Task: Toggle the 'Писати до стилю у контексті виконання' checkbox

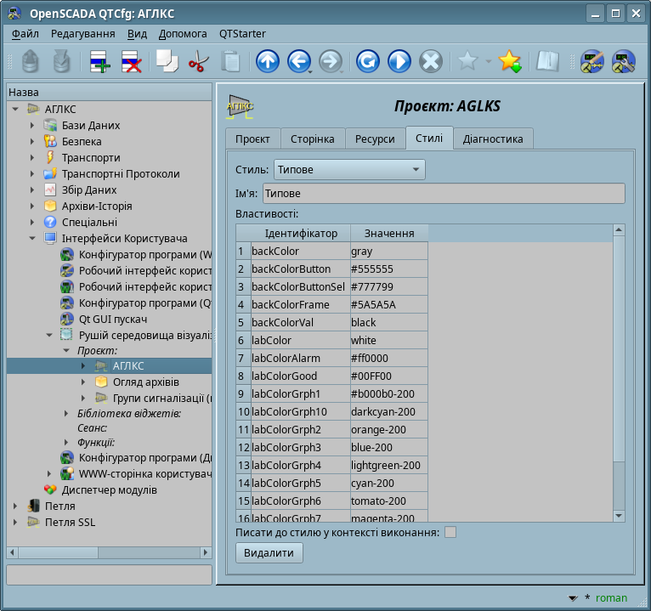Action: coord(450,532)
